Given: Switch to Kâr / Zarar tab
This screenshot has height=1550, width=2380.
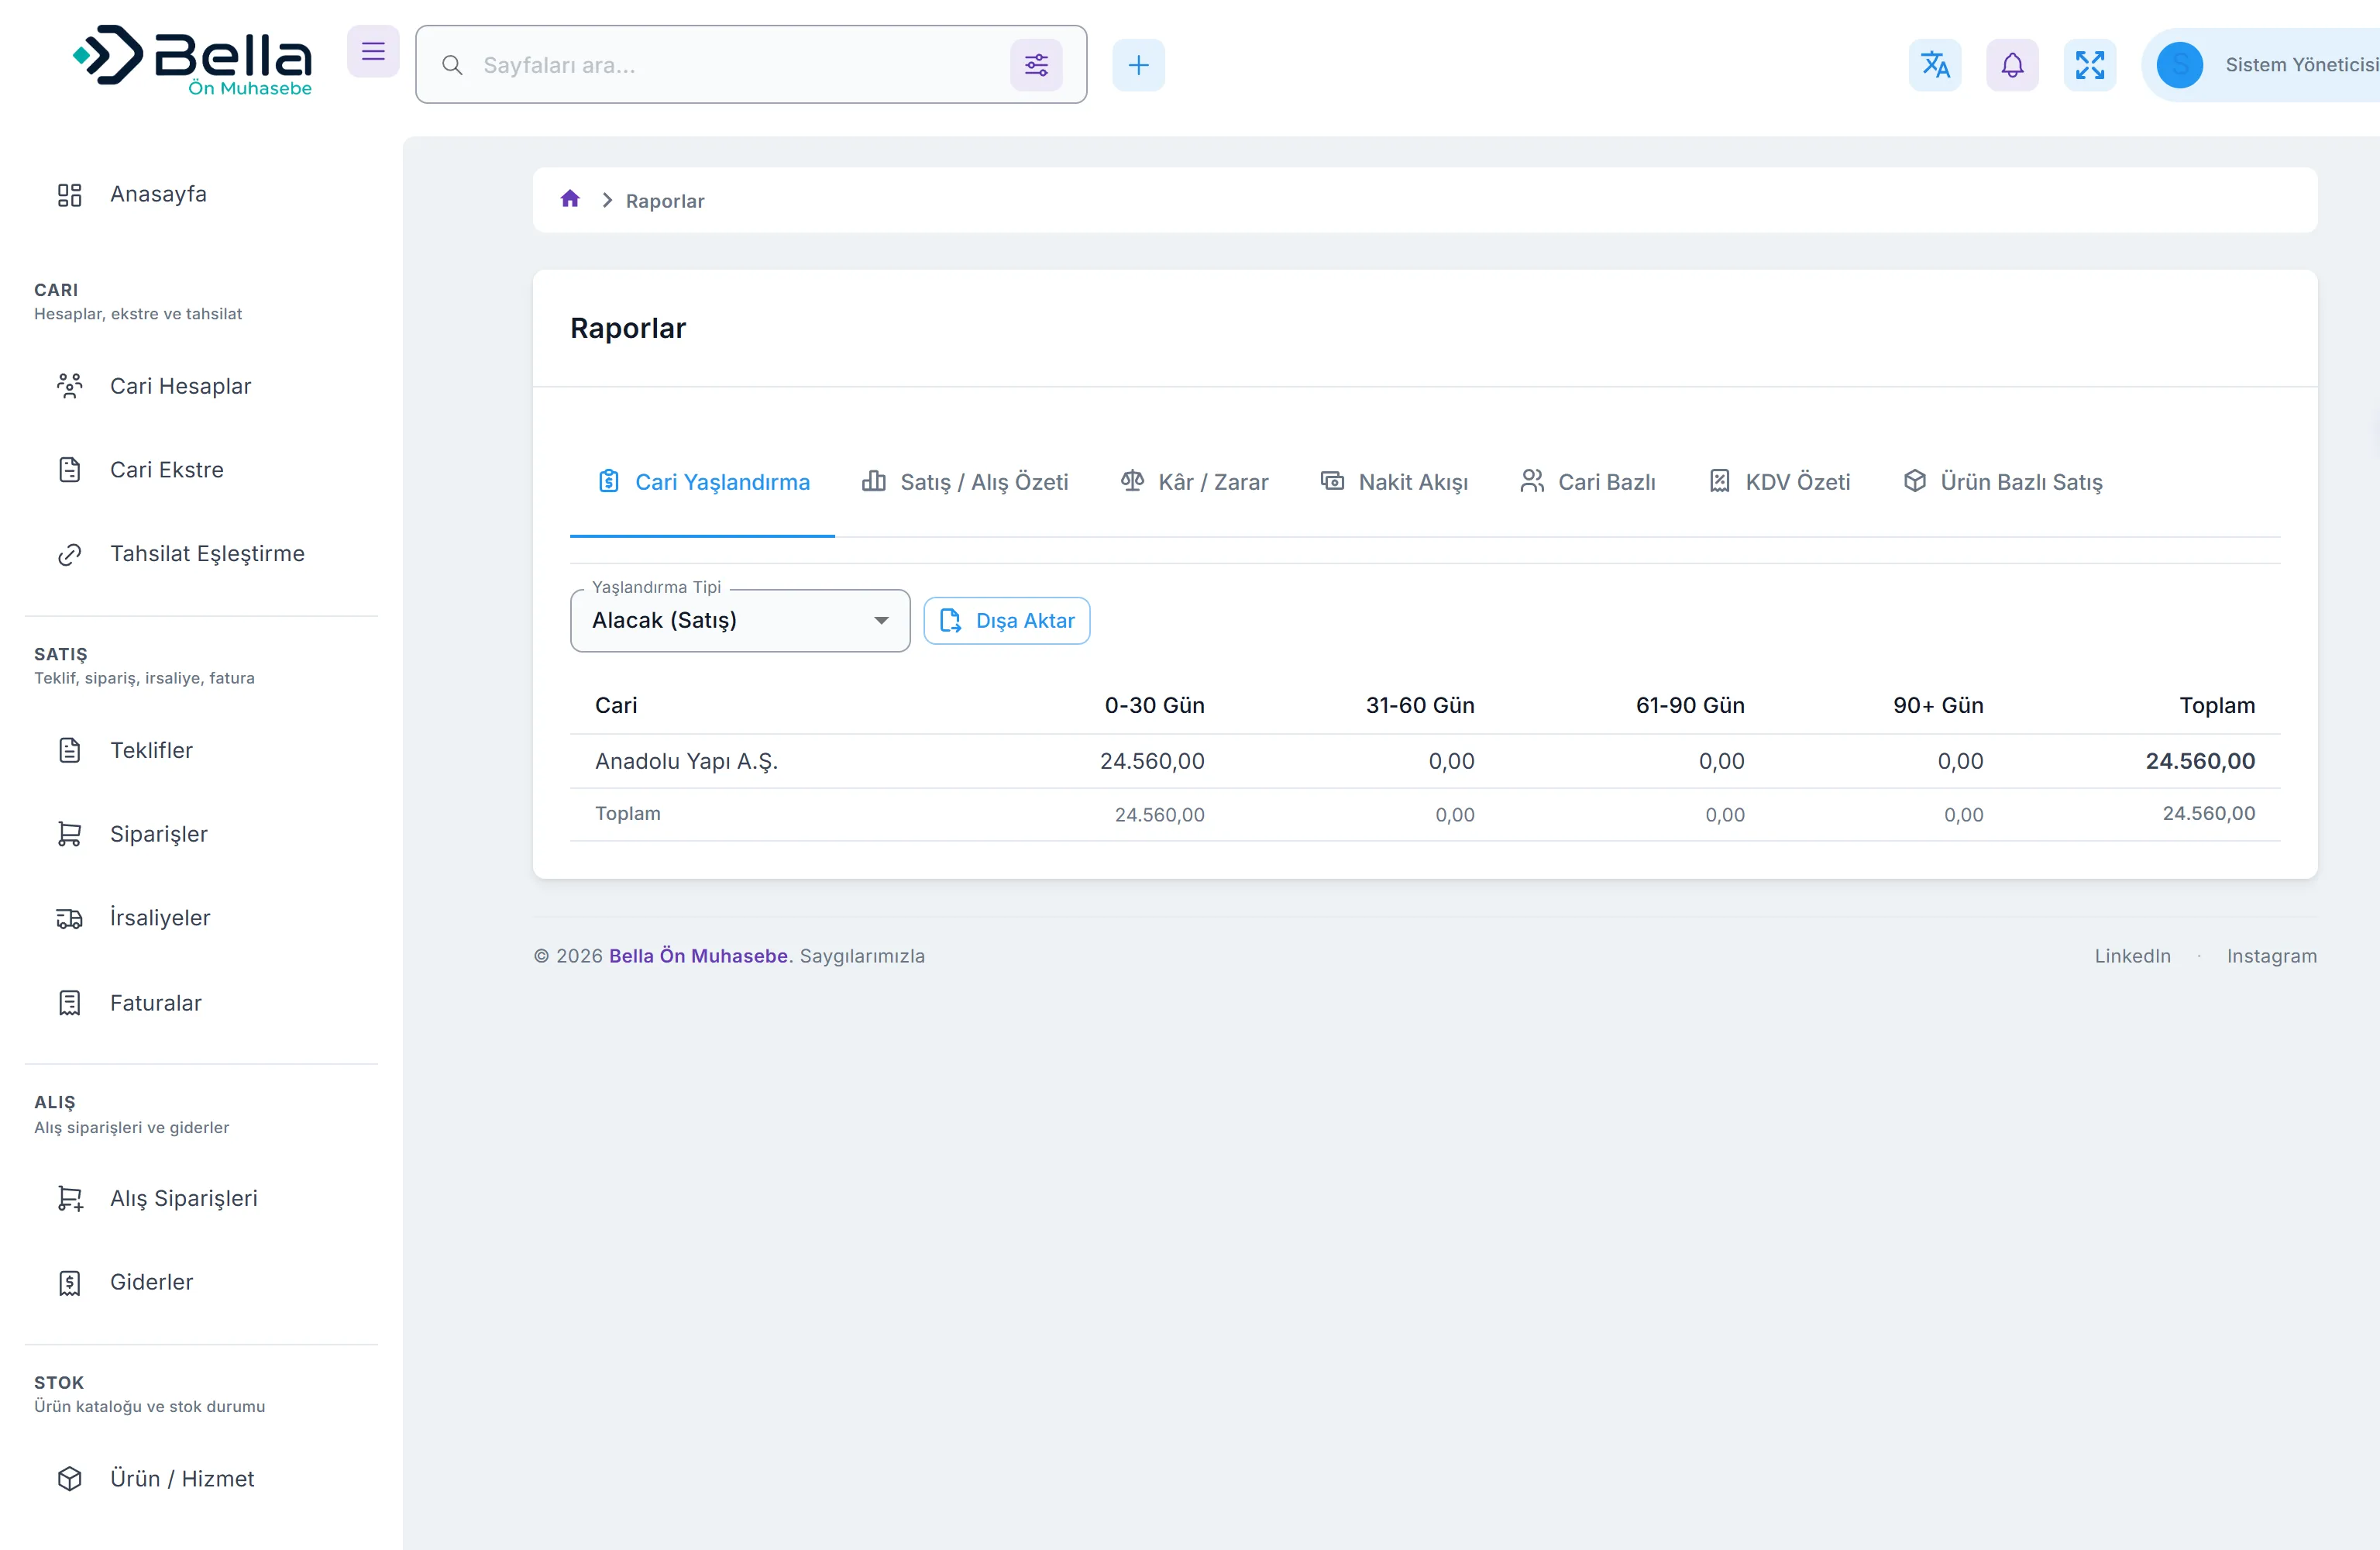Looking at the screenshot, I should [1194, 482].
